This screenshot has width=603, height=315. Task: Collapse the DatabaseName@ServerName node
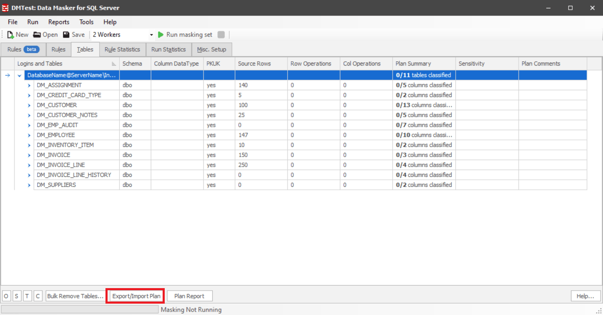[19, 76]
